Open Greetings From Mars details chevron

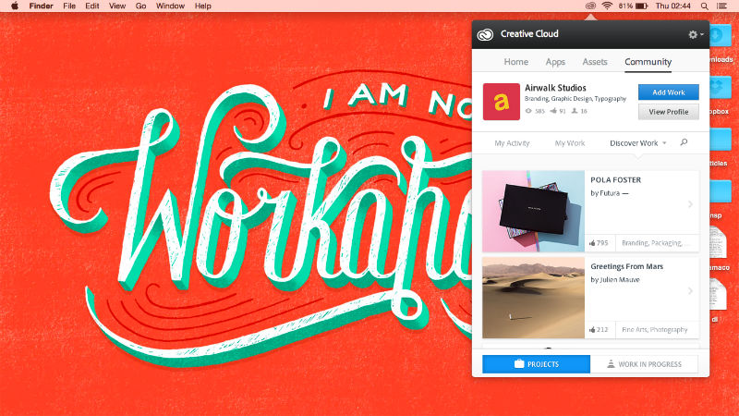point(690,291)
